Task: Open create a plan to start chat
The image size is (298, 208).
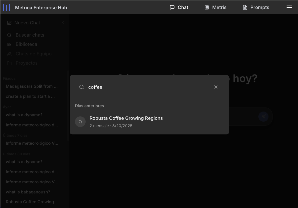Action: [30, 96]
